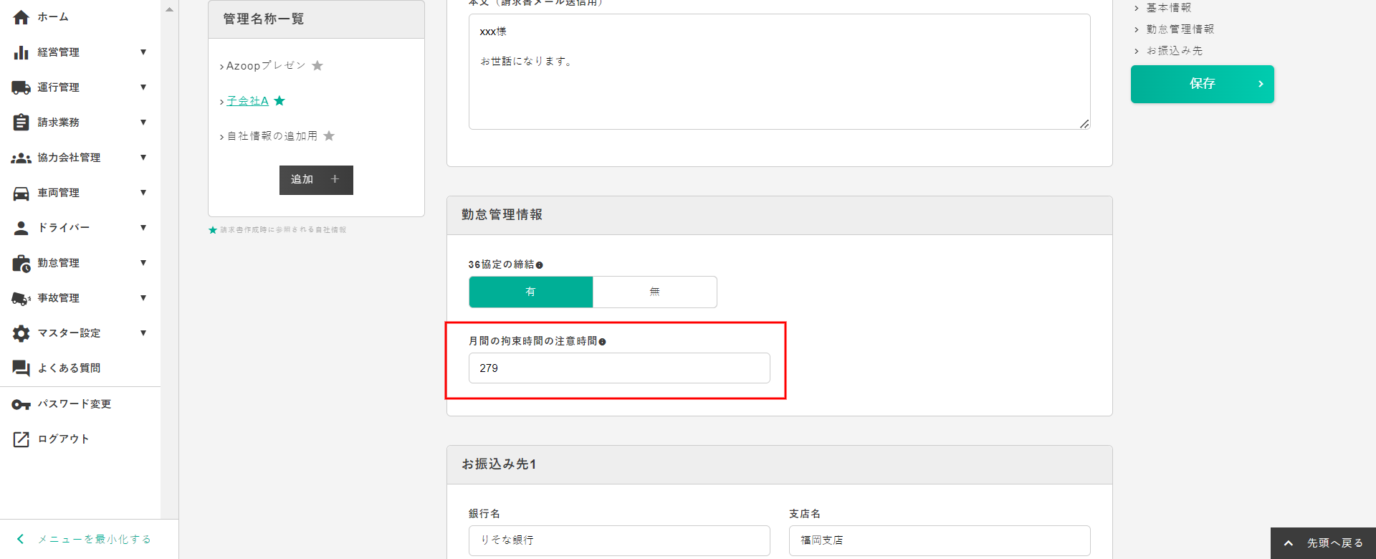1376x559 pixels.
Task: Expand the ドライバー menu arrow
Action: point(143,228)
